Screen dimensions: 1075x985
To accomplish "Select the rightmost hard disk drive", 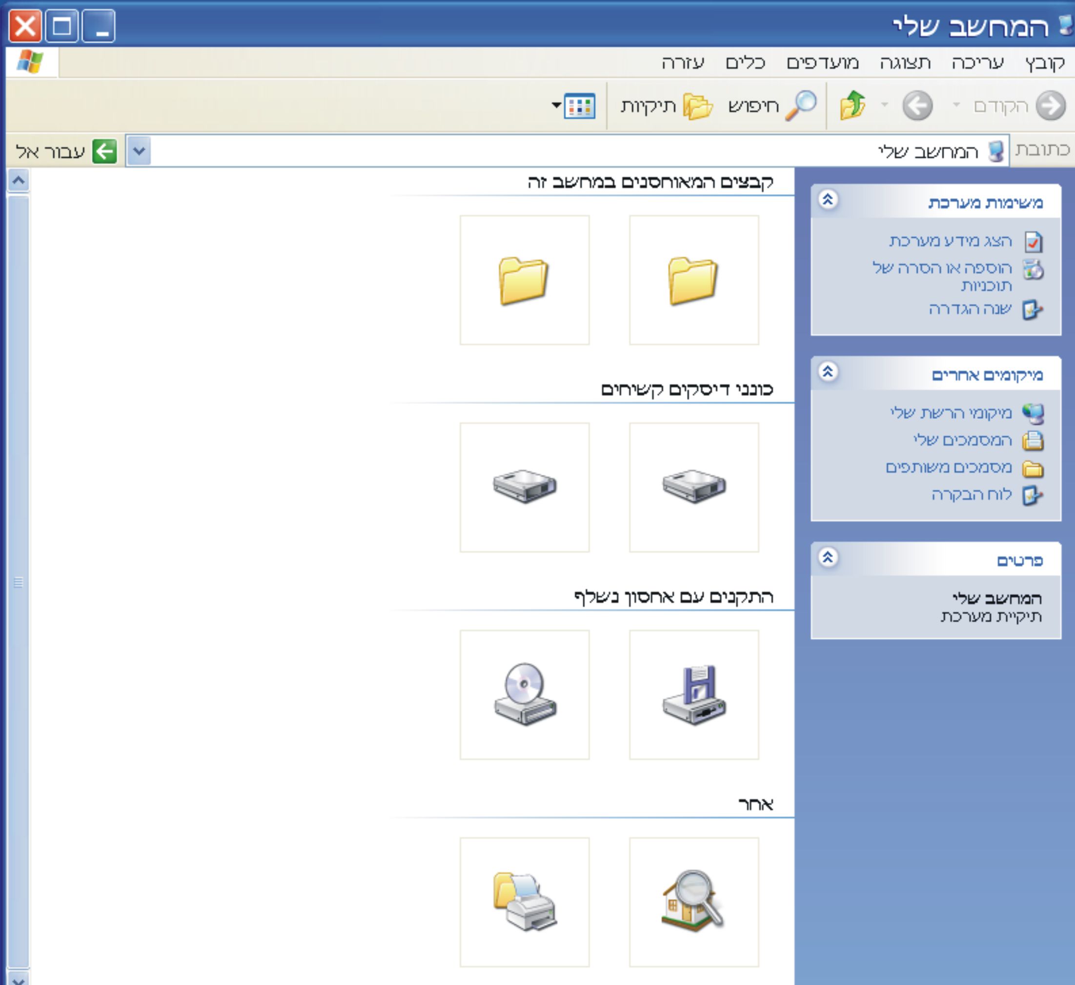I will [694, 486].
